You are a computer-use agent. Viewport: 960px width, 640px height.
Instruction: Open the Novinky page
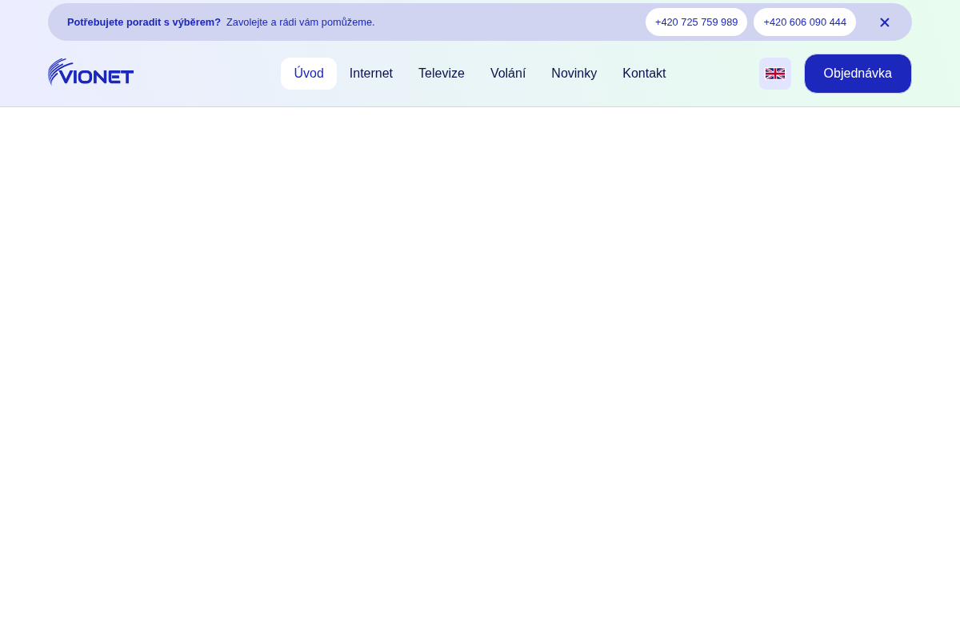[x=574, y=74]
